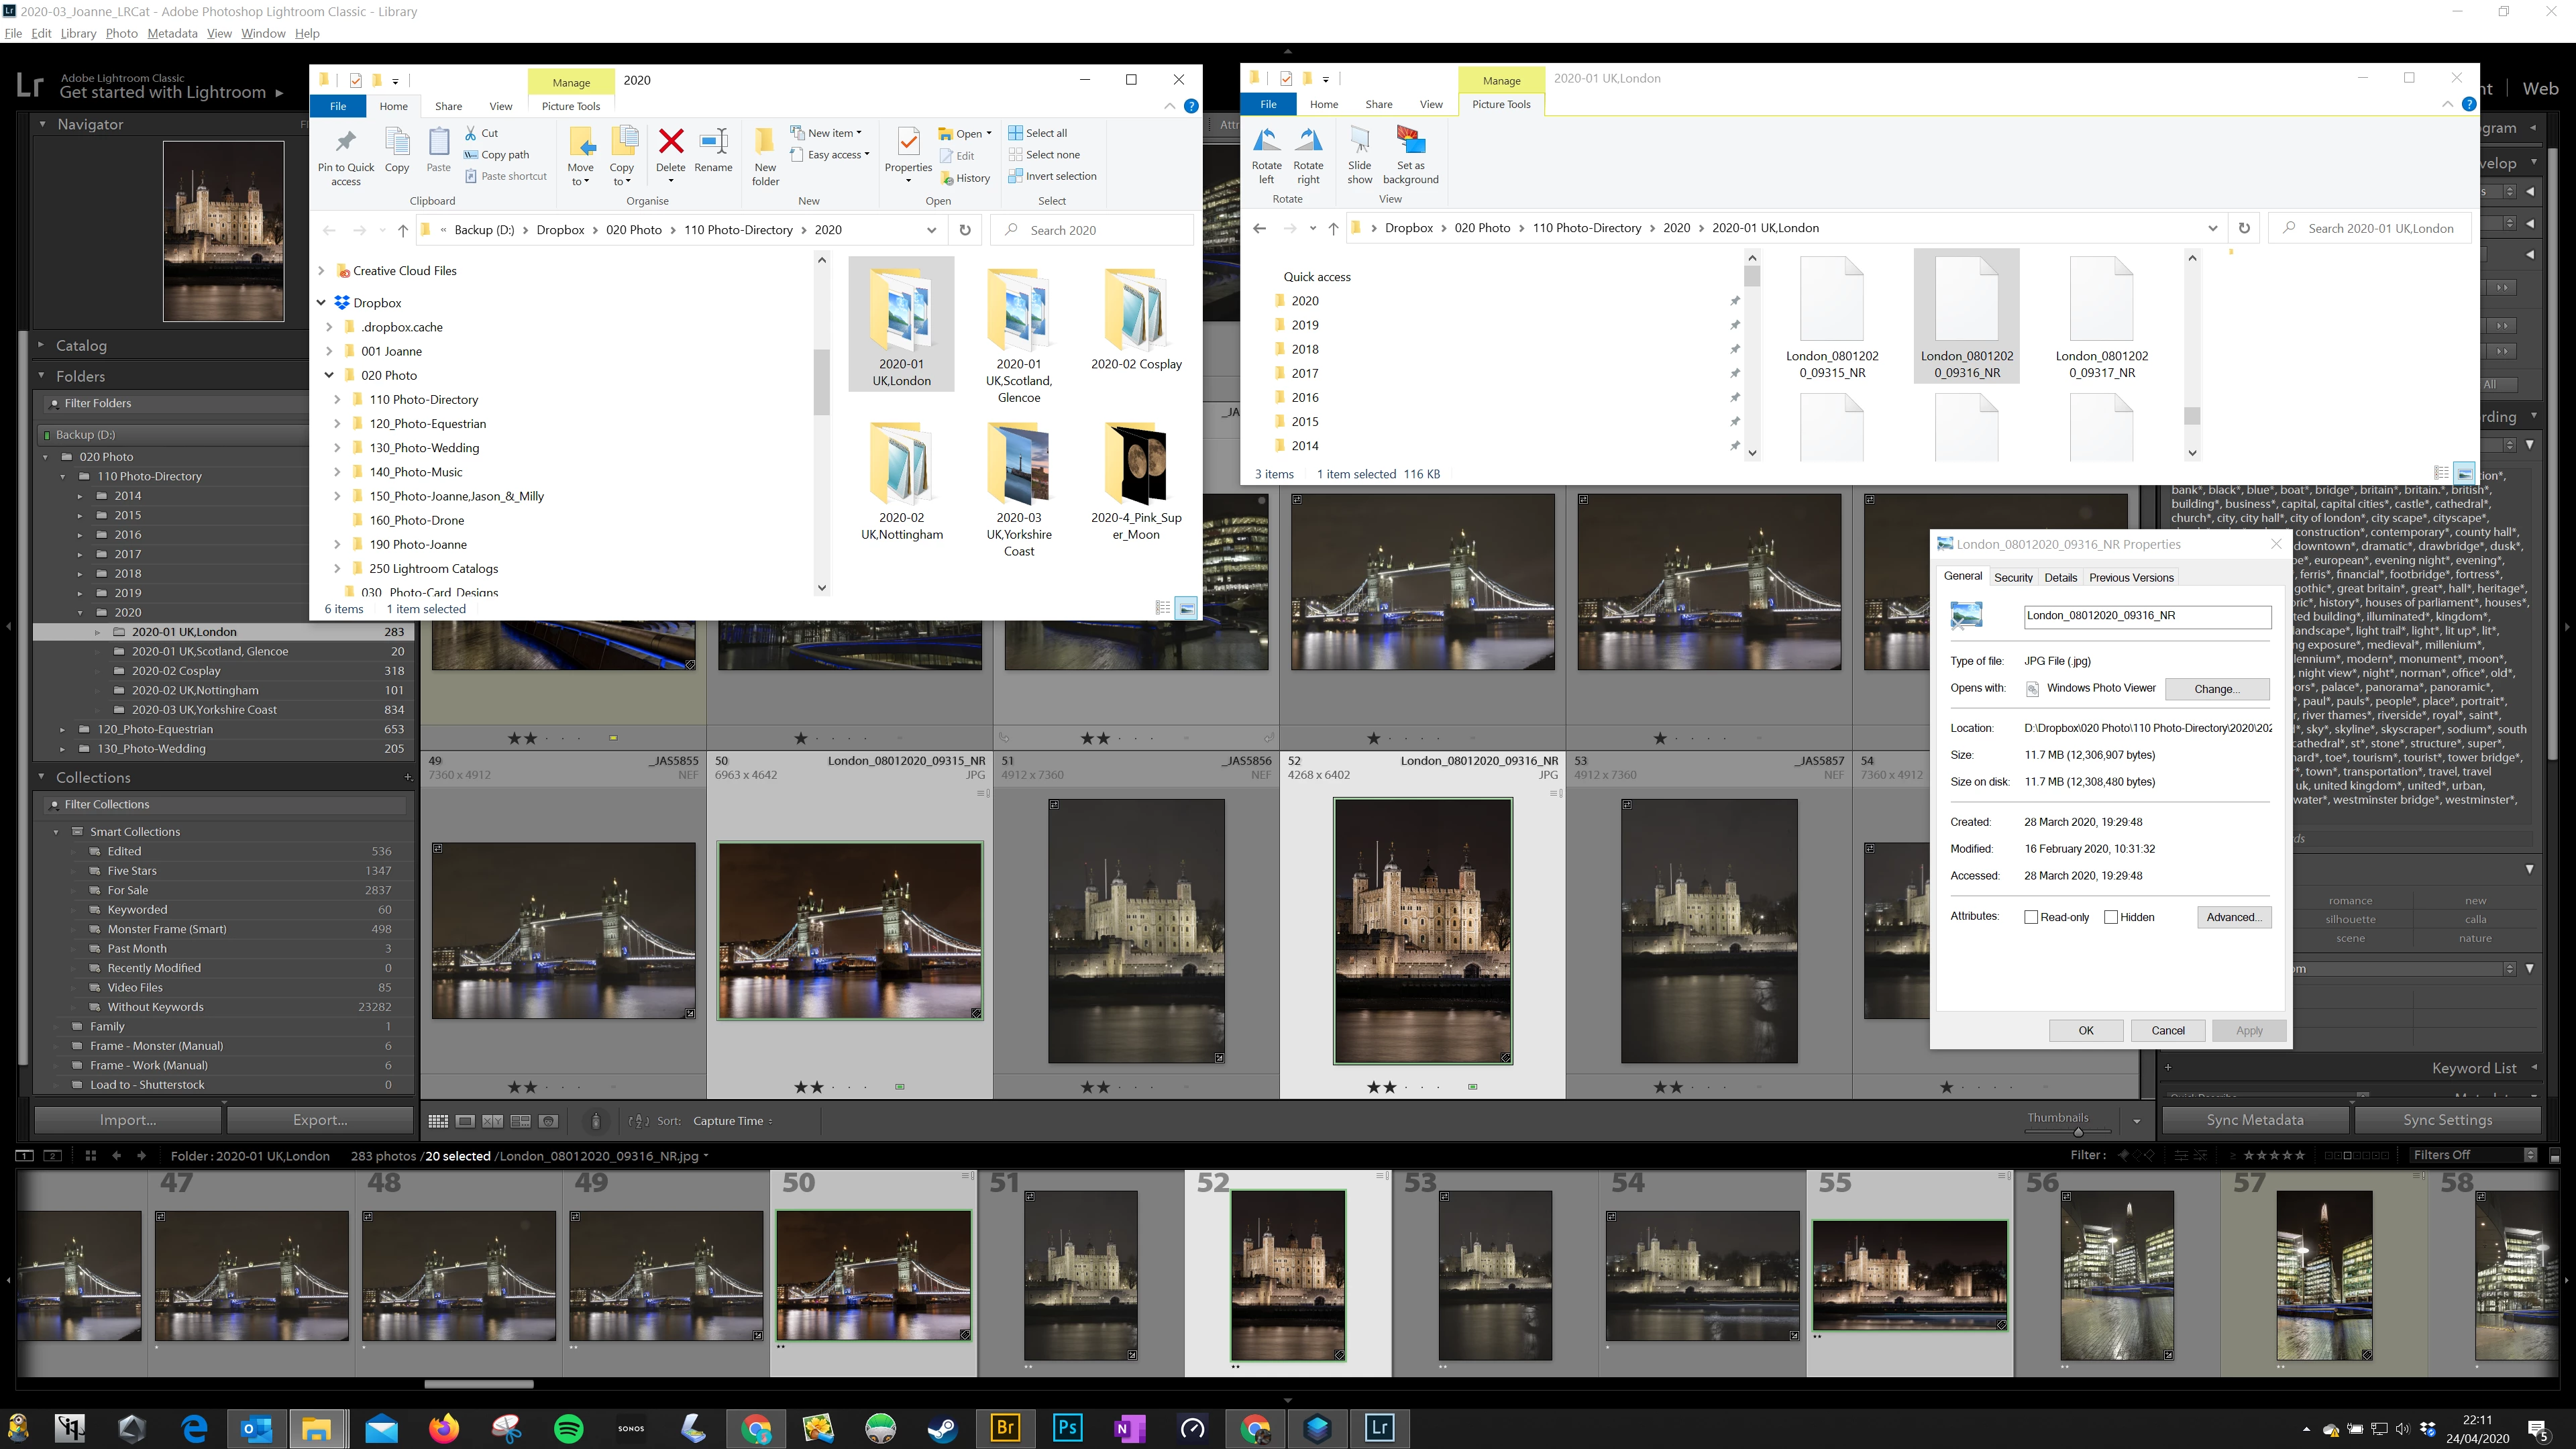Click Rotate right in Picture Tools

(x=1308, y=156)
